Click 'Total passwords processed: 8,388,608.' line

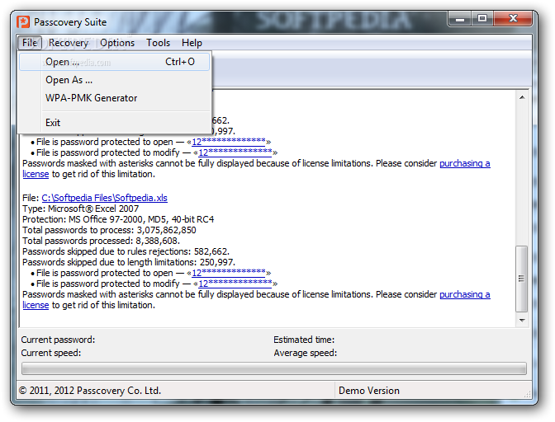click(x=102, y=241)
